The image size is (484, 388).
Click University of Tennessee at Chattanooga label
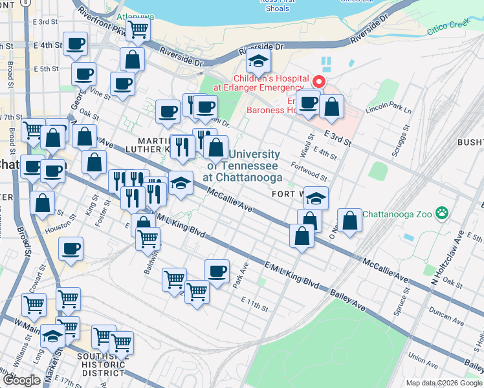tap(243, 166)
